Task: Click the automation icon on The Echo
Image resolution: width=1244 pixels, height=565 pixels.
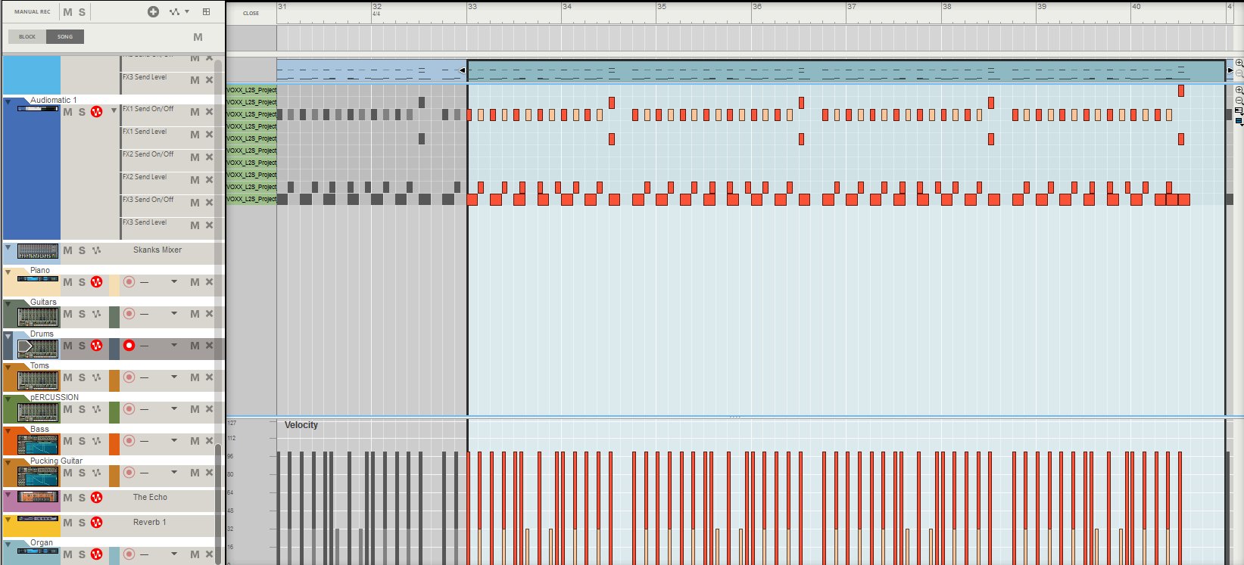Action: coord(96,498)
